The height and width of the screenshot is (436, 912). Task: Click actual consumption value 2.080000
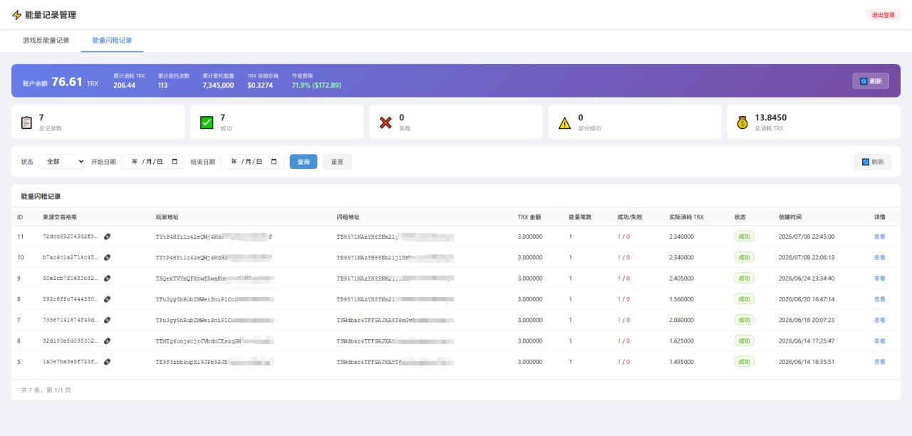coord(681,320)
